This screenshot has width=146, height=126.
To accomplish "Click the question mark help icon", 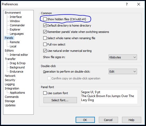I will coord(127,4).
